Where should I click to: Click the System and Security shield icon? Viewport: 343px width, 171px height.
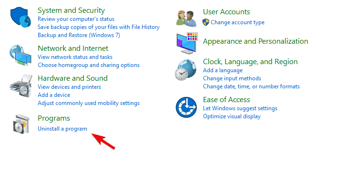[21, 17]
